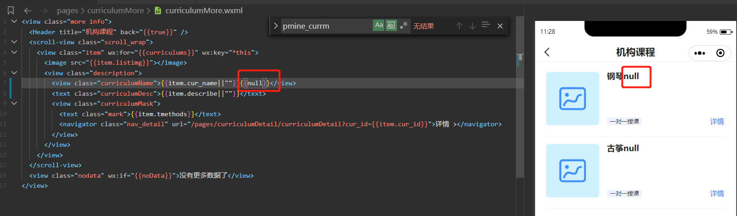Place cursor on the curriculumDesc text line
737x216 pixels.
pos(159,93)
